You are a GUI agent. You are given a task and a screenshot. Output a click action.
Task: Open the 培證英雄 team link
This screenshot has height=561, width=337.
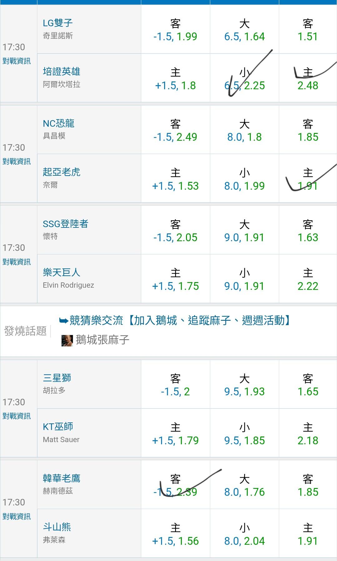coord(61,71)
